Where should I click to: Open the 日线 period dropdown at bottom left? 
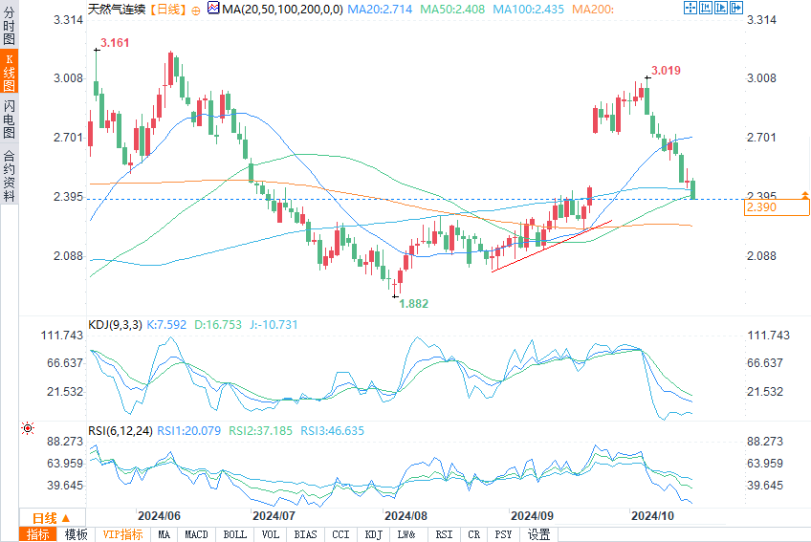(52, 518)
